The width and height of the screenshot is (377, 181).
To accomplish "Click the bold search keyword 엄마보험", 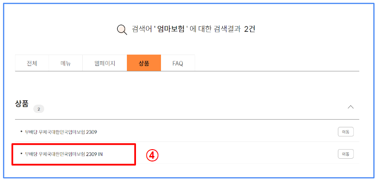I will point(171,29).
